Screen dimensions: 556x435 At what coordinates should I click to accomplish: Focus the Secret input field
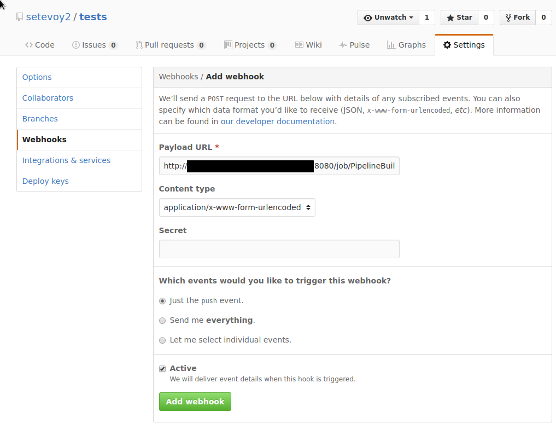point(279,249)
